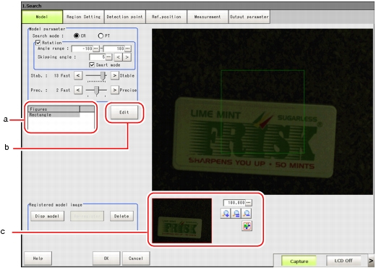The width and height of the screenshot is (376, 268).
Task: Toggle the Smart mode checkbox
Action: (x=92, y=65)
